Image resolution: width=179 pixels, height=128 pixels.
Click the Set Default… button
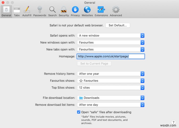pyautogui.click(x=118, y=25)
